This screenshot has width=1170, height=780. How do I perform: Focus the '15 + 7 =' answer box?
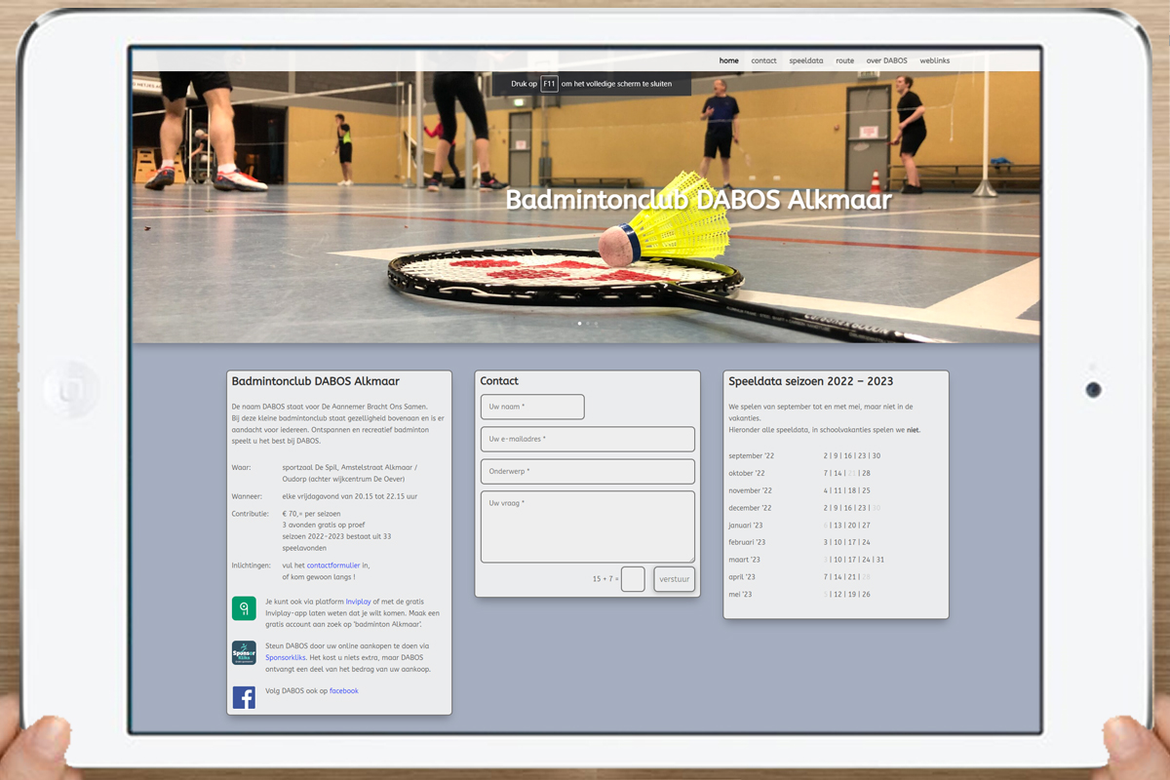[633, 579]
